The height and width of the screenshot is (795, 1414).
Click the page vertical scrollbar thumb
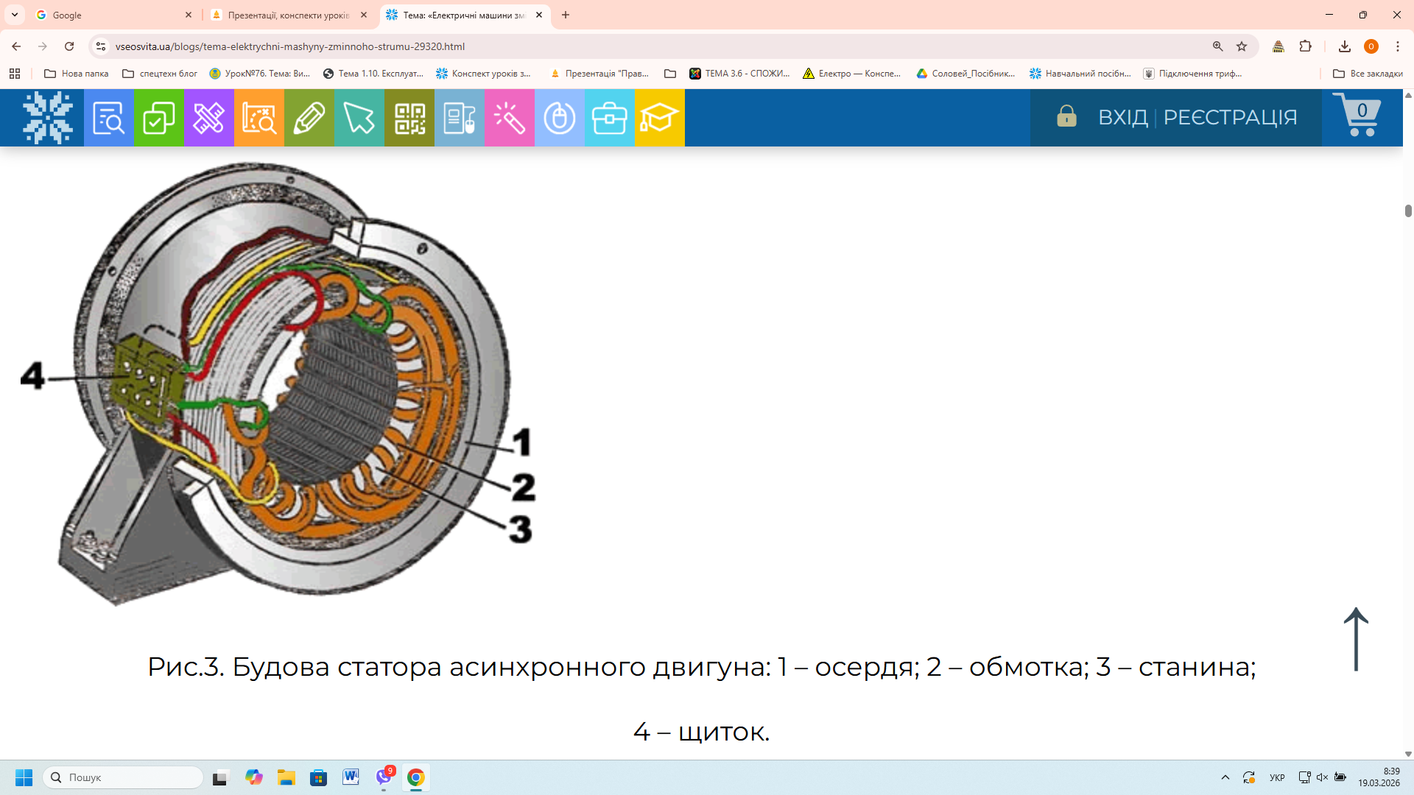[1408, 211]
